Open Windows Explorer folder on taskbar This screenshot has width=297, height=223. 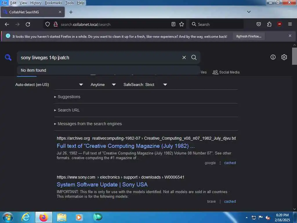point(62,217)
